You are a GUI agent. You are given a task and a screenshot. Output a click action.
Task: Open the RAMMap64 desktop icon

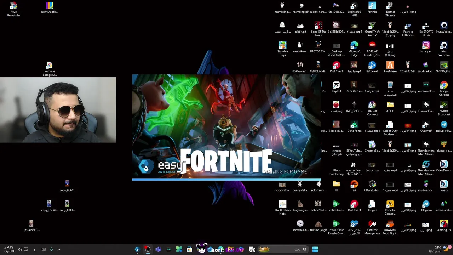pos(50,8)
